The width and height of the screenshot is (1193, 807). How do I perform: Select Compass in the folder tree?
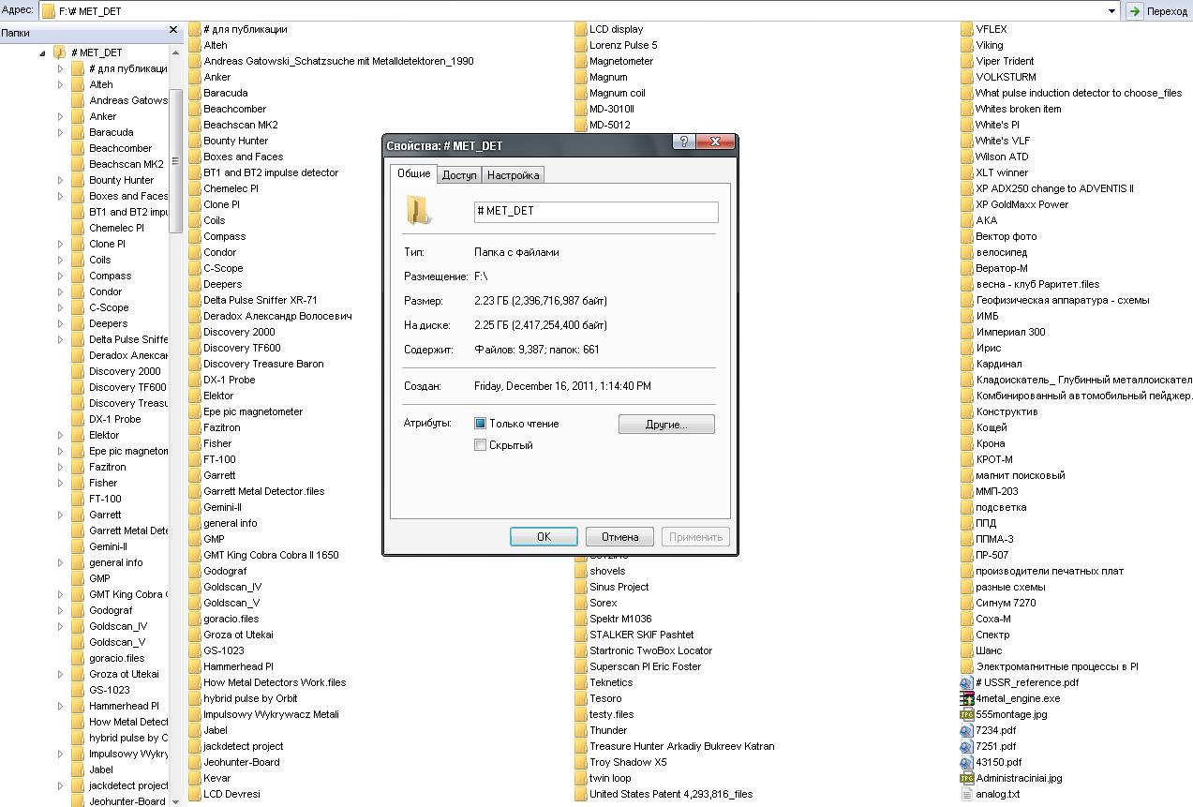click(110, 276)
